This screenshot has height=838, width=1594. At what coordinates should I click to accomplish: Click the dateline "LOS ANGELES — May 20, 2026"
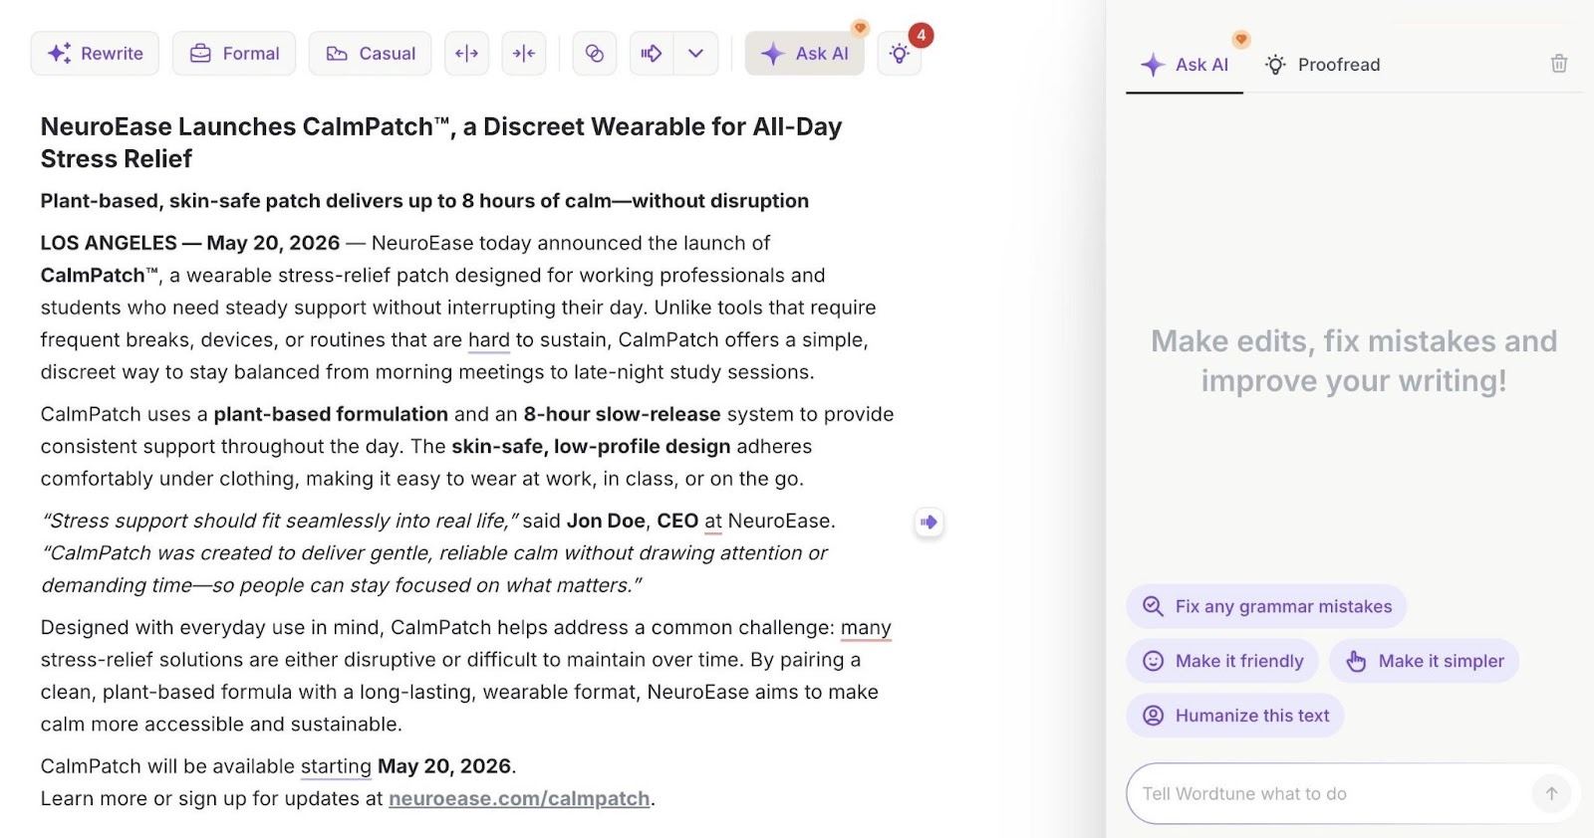(x=190, y=243)
